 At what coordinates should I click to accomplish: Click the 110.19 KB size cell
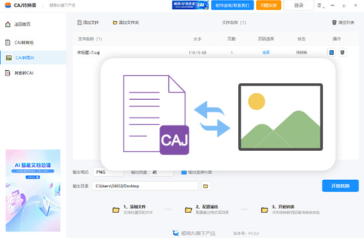click(198, 53)
